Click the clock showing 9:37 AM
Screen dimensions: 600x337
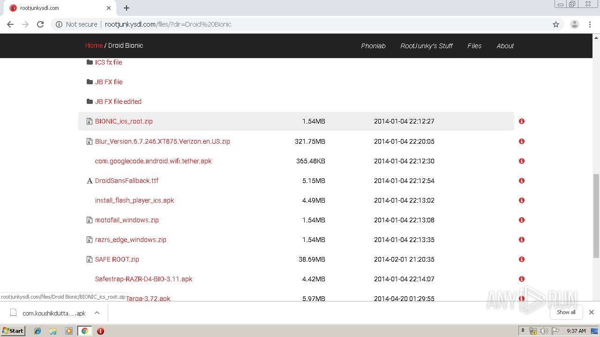click(x=576, y=331)
